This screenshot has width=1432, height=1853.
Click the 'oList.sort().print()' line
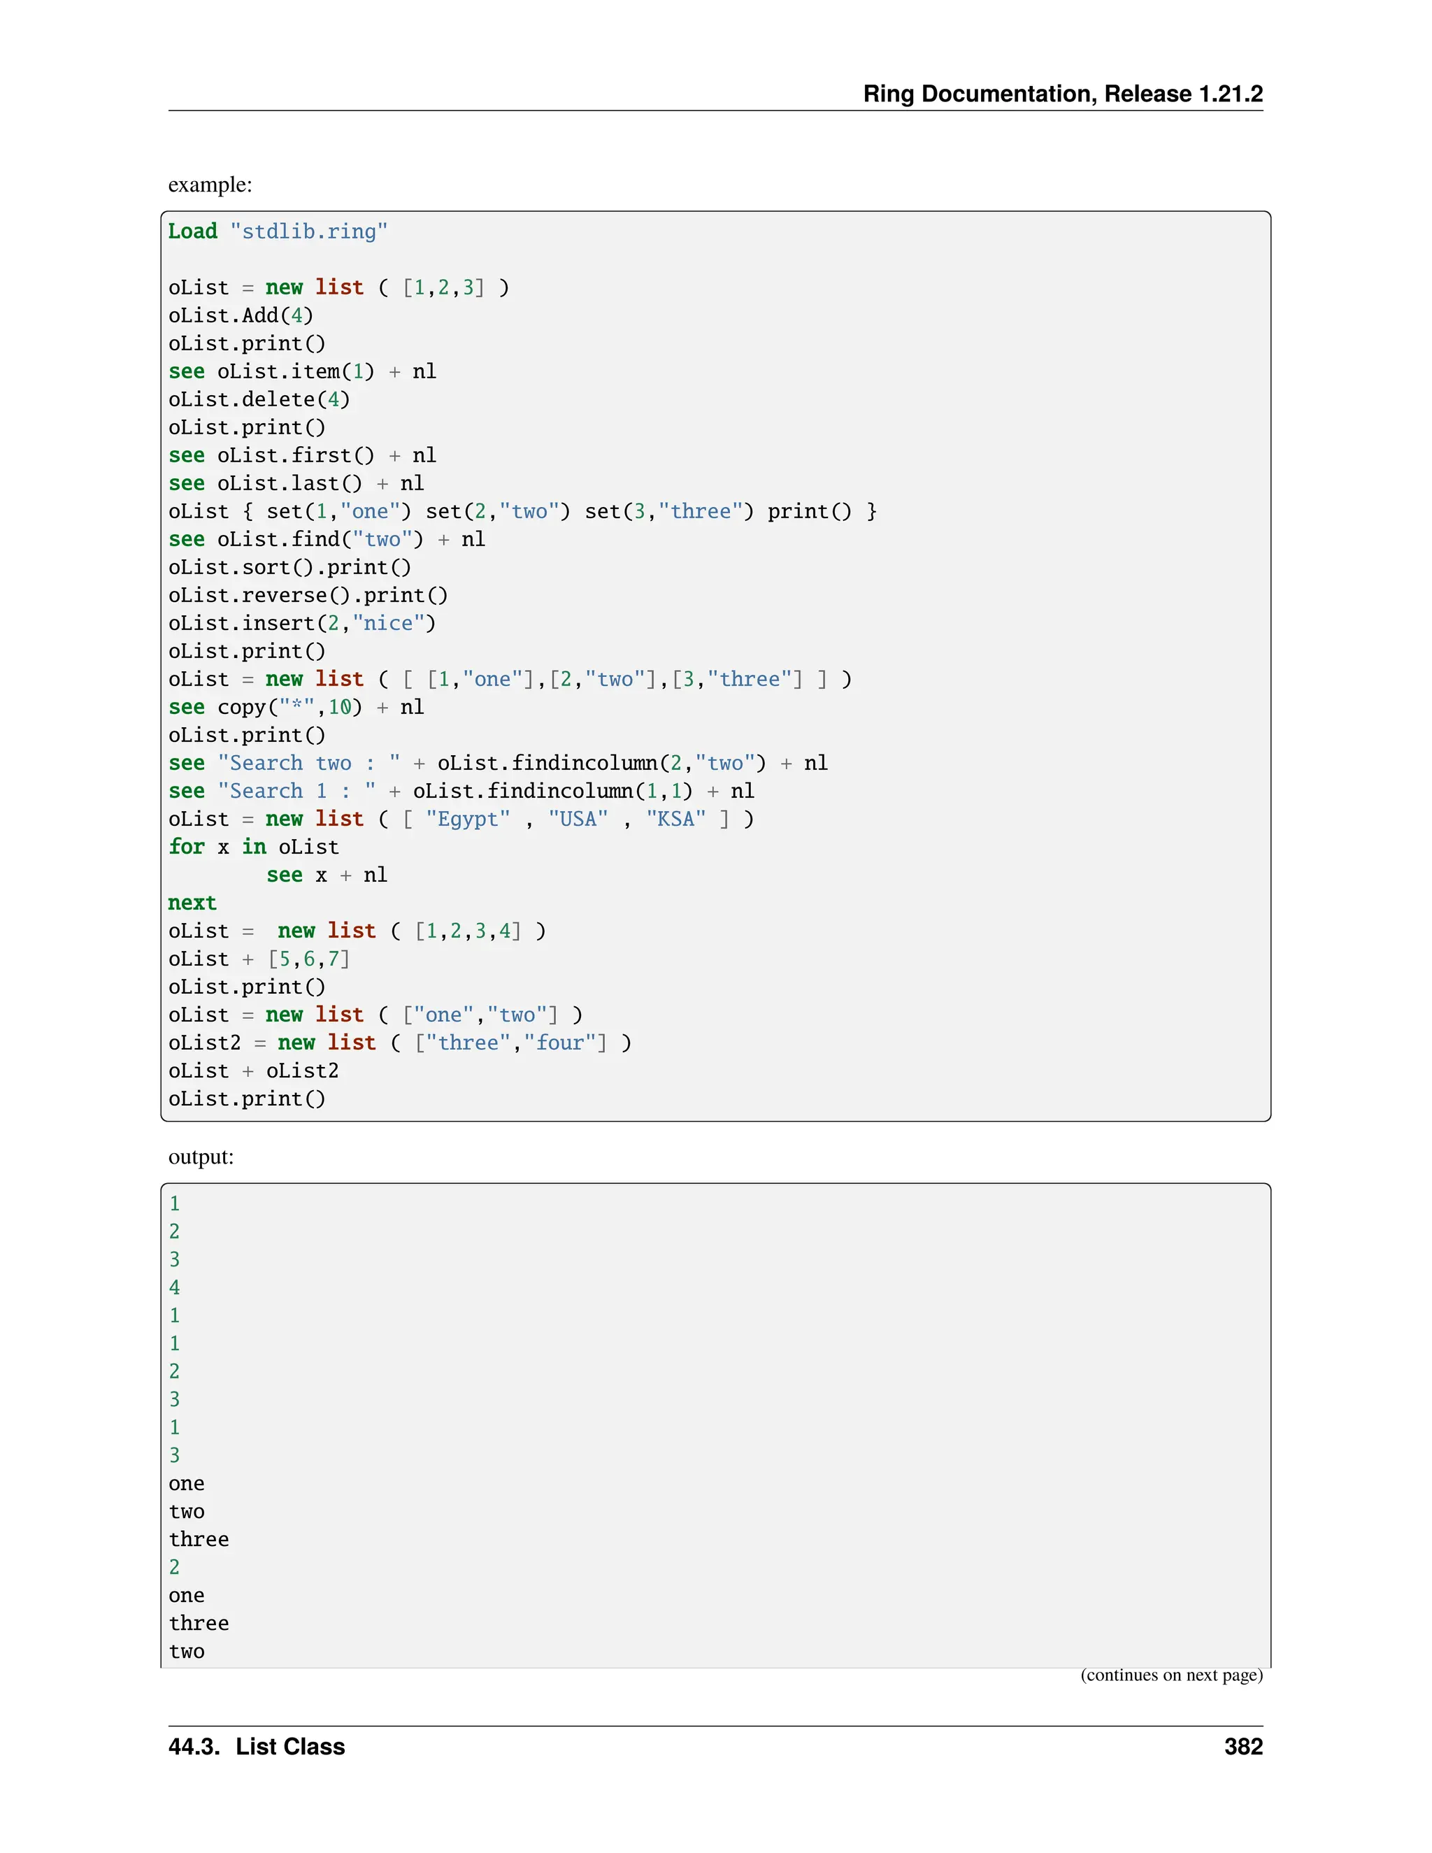pos(289,568)
